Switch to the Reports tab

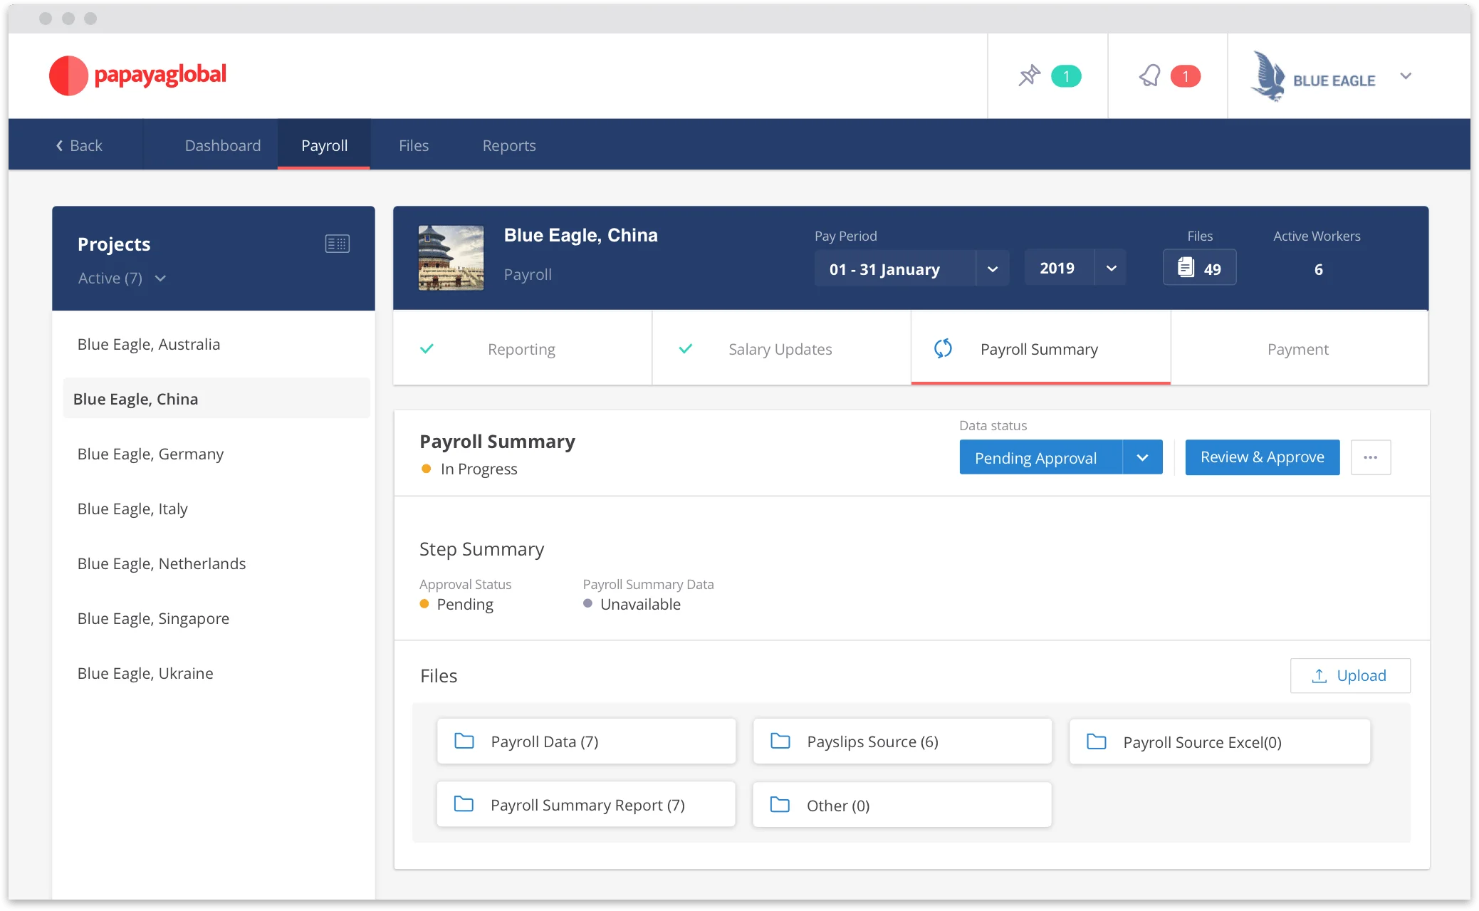(x=508, y=145)
